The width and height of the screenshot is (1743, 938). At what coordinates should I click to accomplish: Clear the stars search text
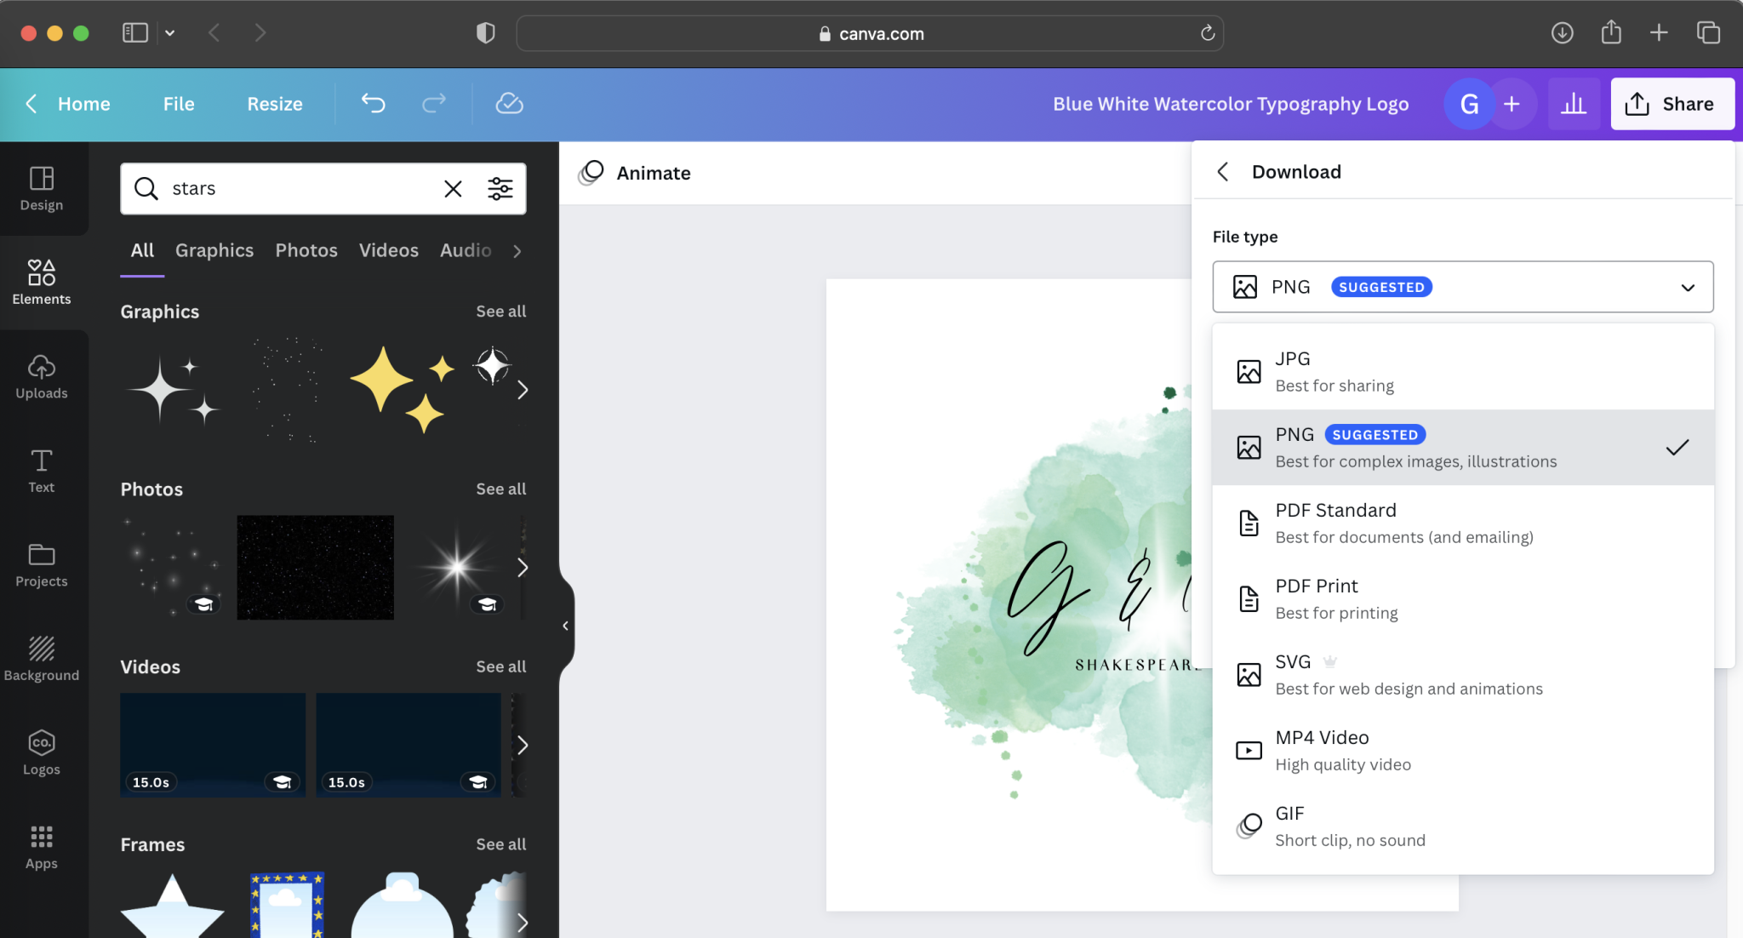[x=453, y=188]
